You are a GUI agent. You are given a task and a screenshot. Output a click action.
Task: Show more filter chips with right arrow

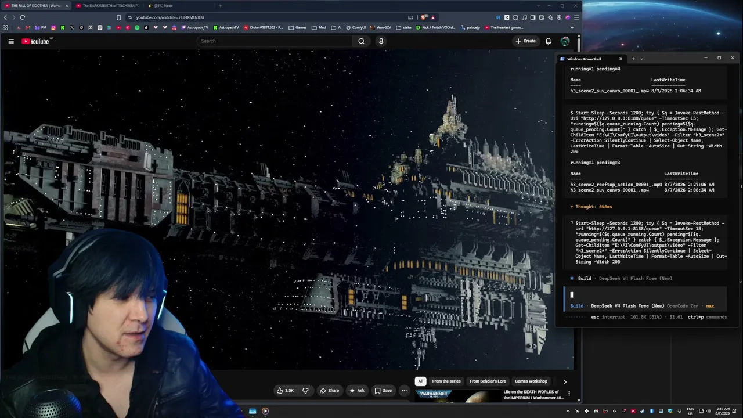(565, 381)
